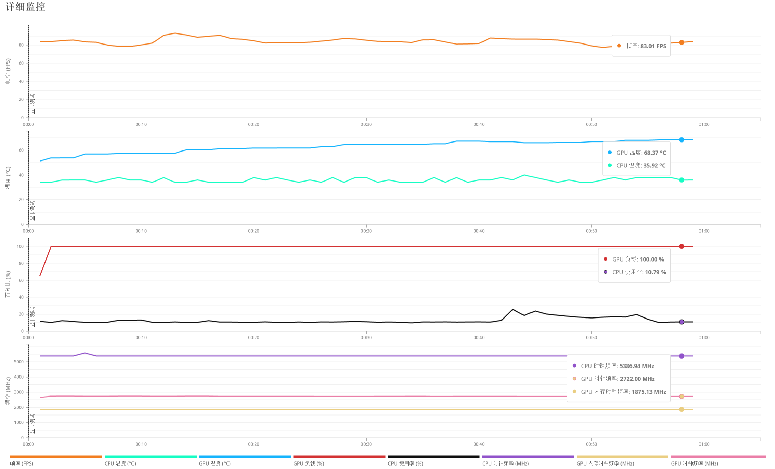Click the CPU usage point on black line
Screen dimensions: 775x469
pyautogui.click(x=682, y=322)
